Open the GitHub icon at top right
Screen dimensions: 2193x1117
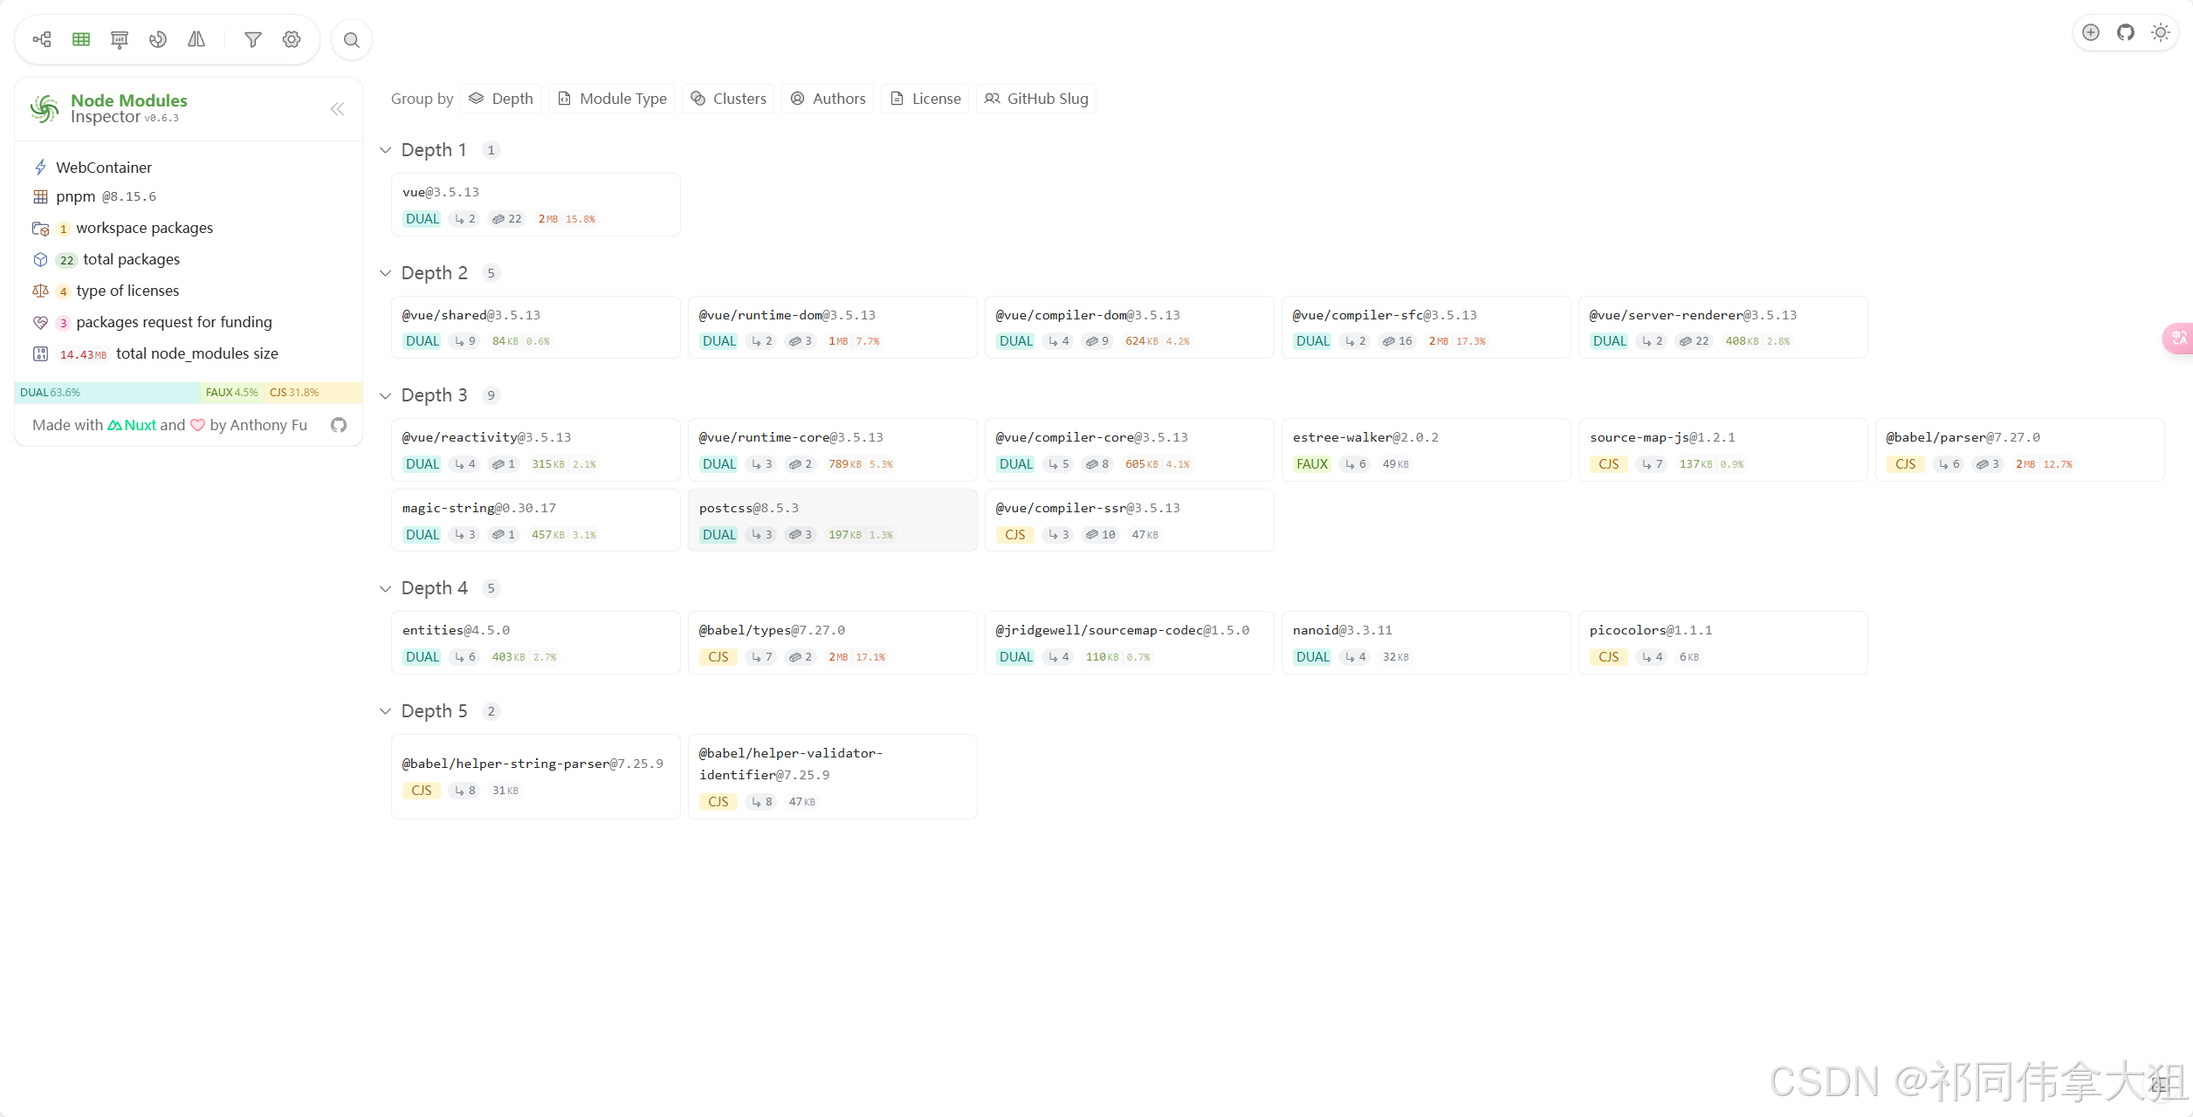coord(2126,32)
